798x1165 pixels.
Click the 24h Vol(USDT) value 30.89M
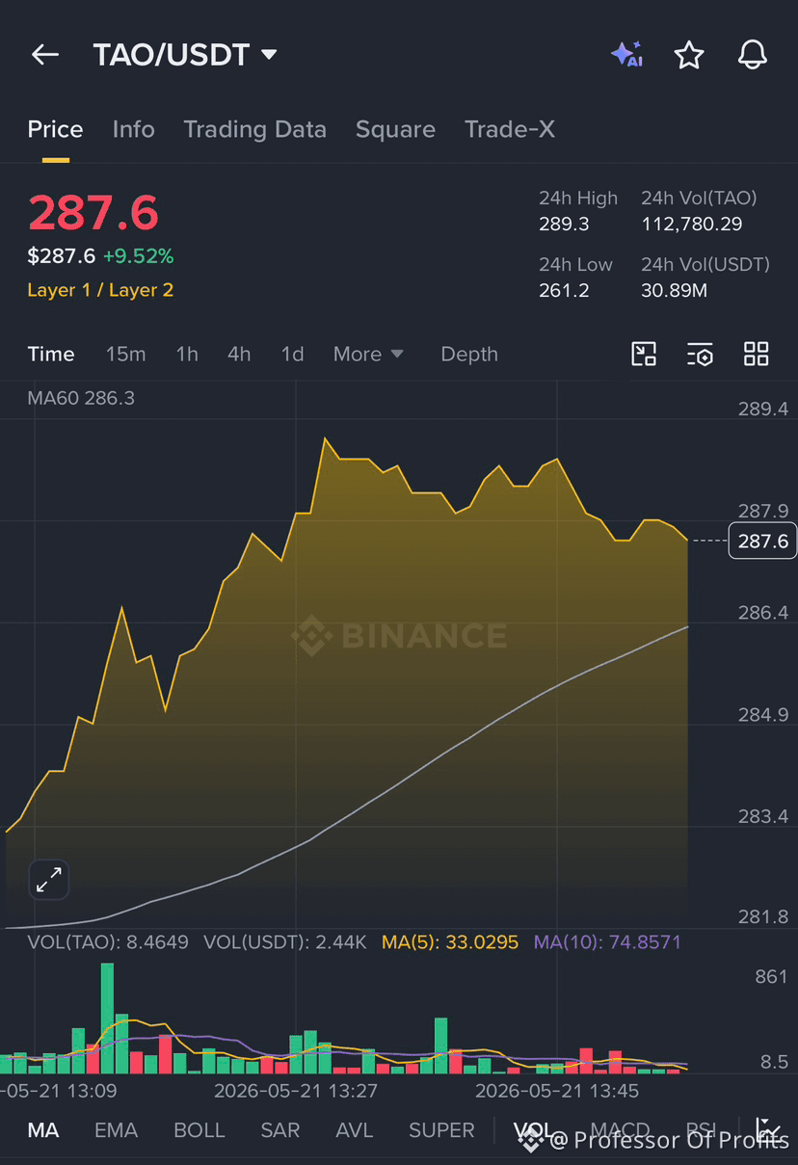tap(674, 290)
